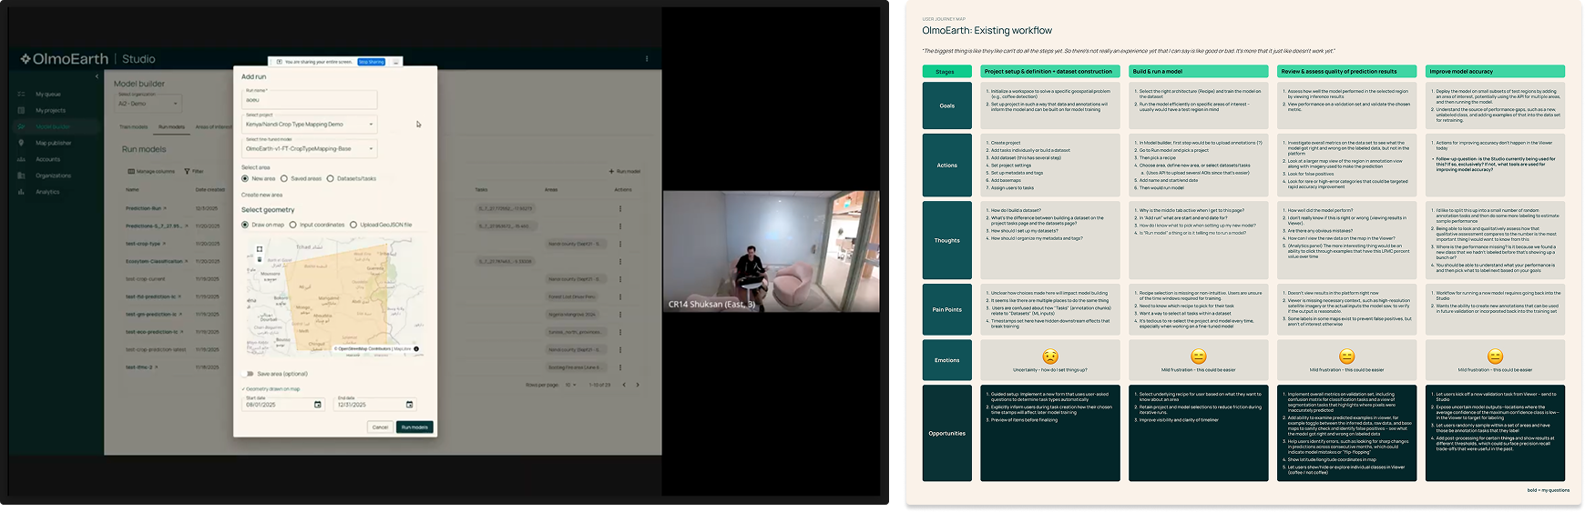Click the Pain Points row label
1585x512 pixels.
[946, 309]
